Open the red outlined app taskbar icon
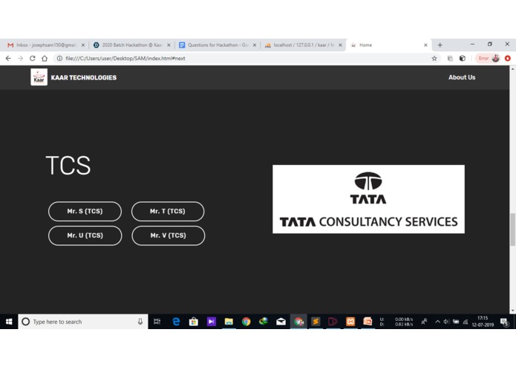 tap(333, 322)
